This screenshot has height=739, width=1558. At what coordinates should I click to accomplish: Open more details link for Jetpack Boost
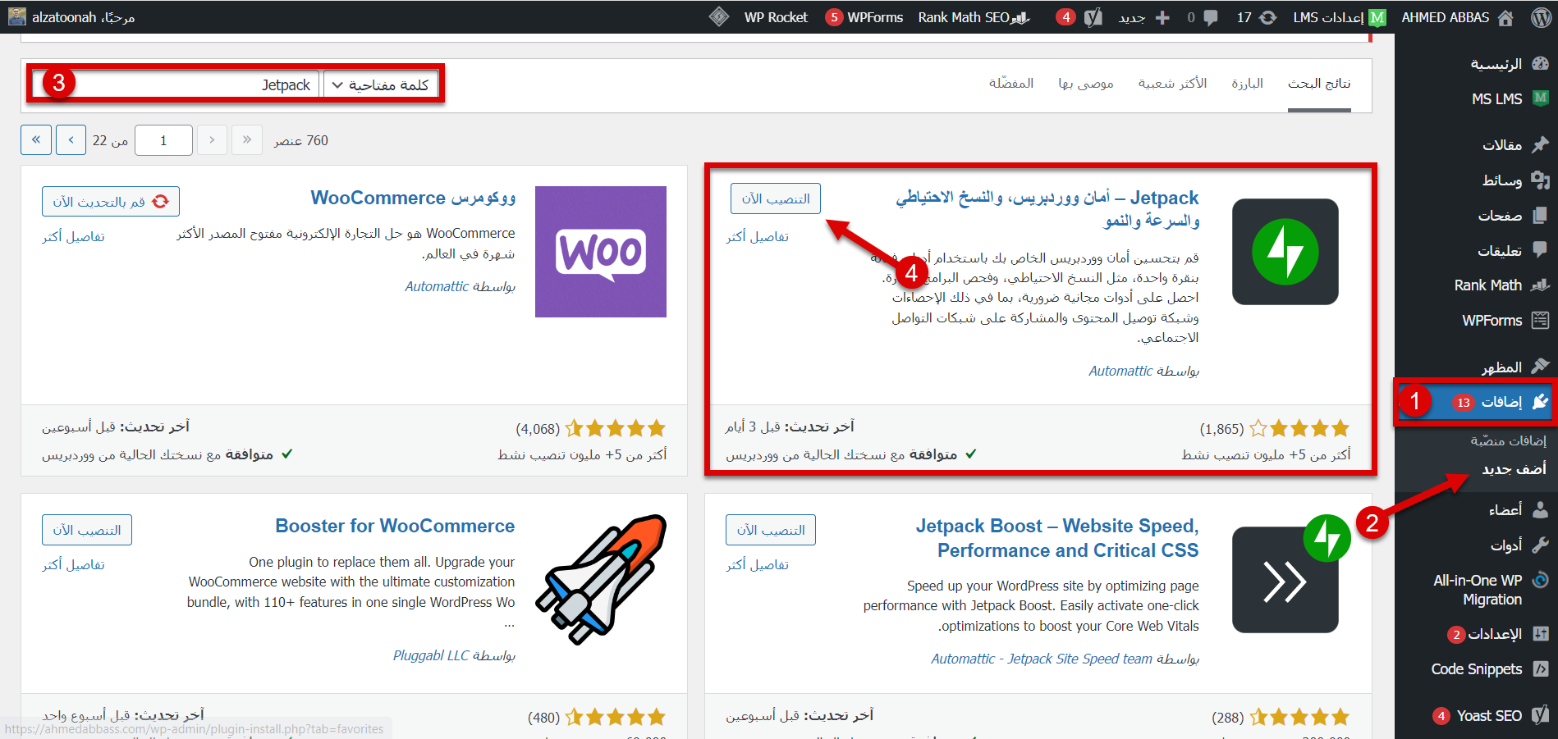[x=757, y=565]
